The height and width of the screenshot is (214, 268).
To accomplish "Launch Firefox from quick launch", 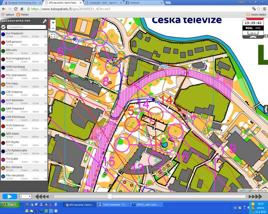I will (27, 205).
